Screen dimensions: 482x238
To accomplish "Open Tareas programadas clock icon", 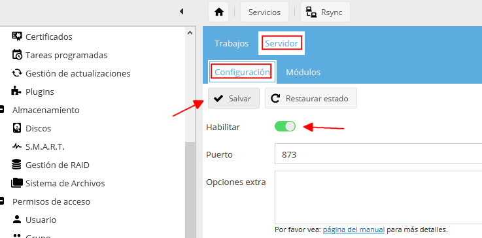I will (x=16, y=54).
